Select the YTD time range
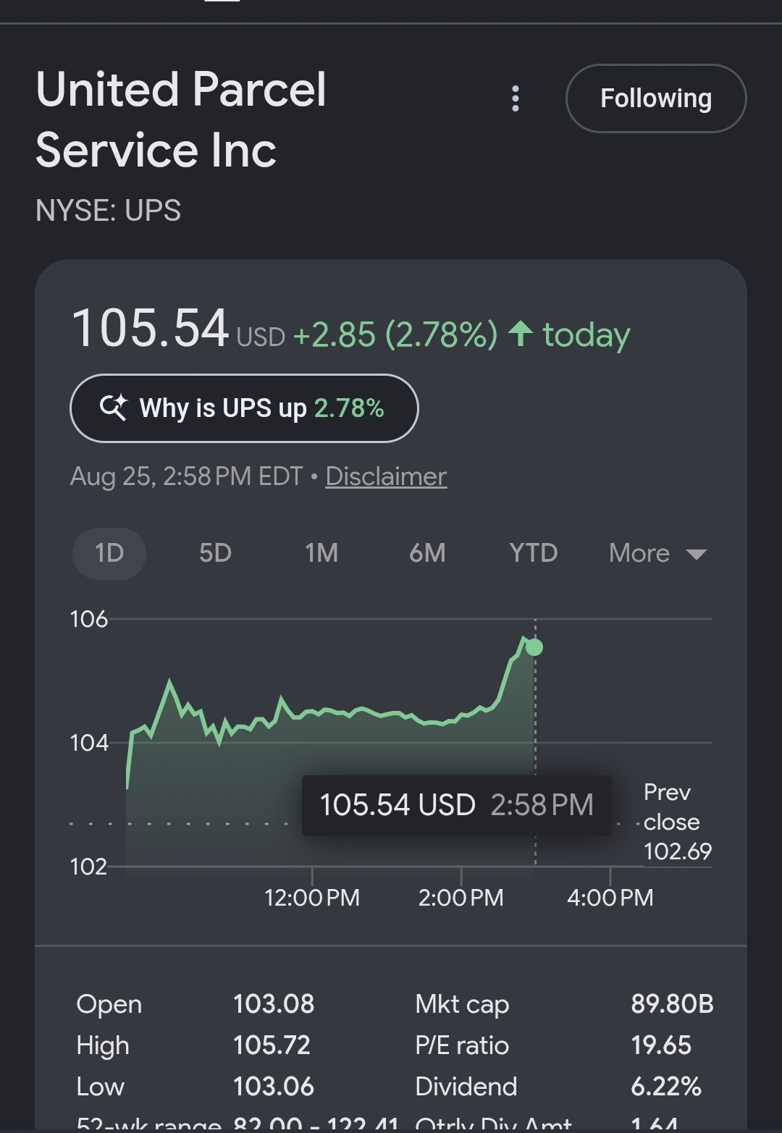 [x=534, y=553]
